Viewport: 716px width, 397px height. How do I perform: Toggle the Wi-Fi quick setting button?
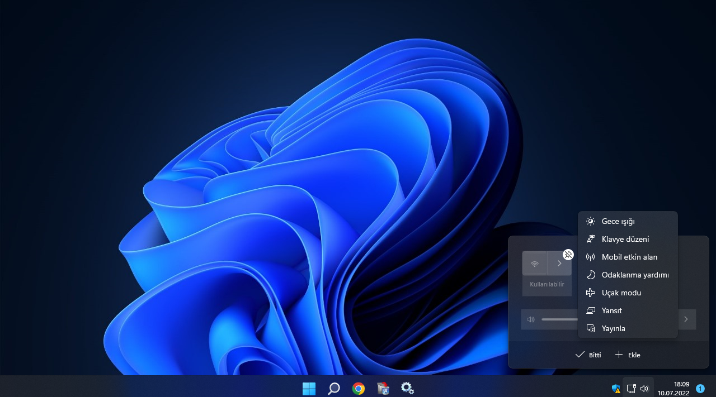(535, 264)
